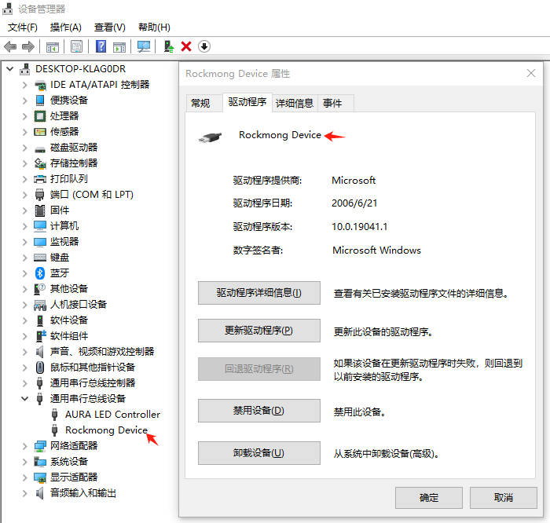The width and height of the screenshot is (550, 523).
Task: Click the 音频输入和输出 speaker icon
Action: [40, 493]
